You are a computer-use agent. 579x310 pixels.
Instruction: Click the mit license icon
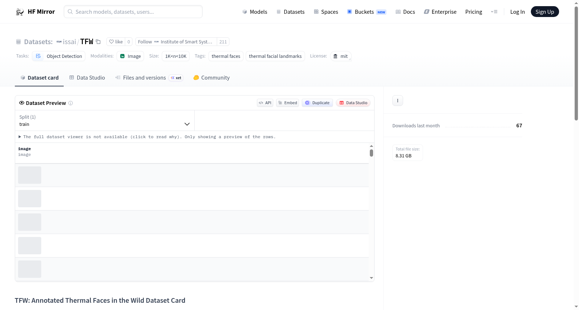tap(335, 56)
